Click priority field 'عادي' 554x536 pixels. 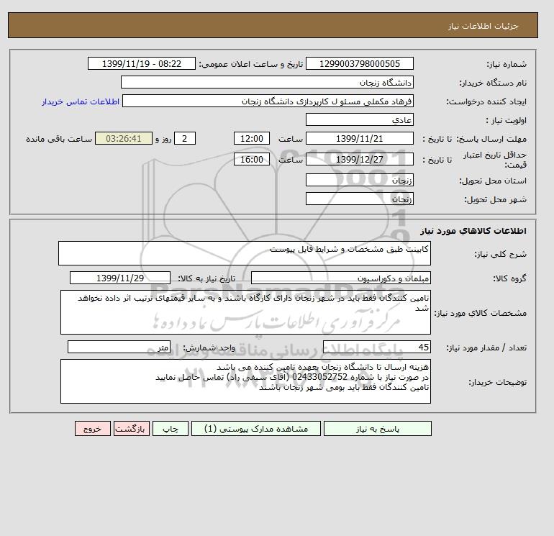click(x=359, y=119)
